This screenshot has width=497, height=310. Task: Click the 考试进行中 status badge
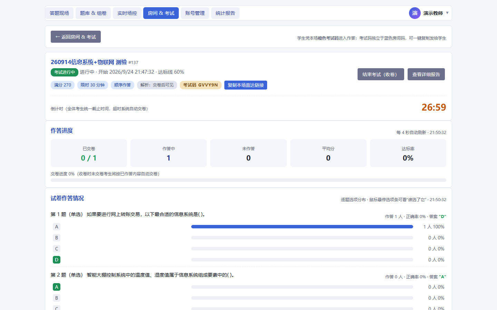pyautogui.click(x=65, y=72)
